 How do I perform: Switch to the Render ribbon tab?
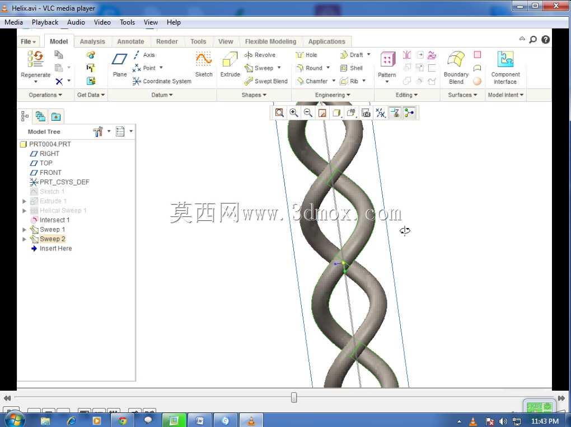coord(167,41)
